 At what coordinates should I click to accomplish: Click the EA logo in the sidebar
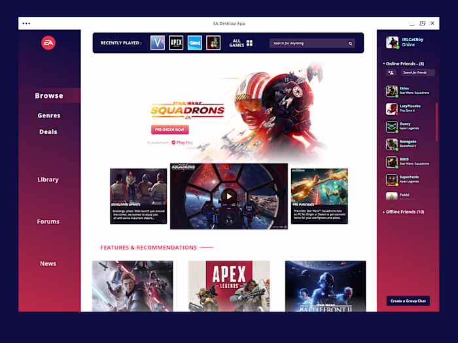48,43
